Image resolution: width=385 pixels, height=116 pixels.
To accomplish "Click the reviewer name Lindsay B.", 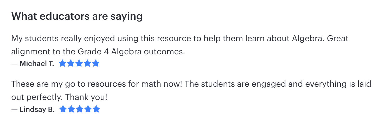I will (x=37, y=110).
